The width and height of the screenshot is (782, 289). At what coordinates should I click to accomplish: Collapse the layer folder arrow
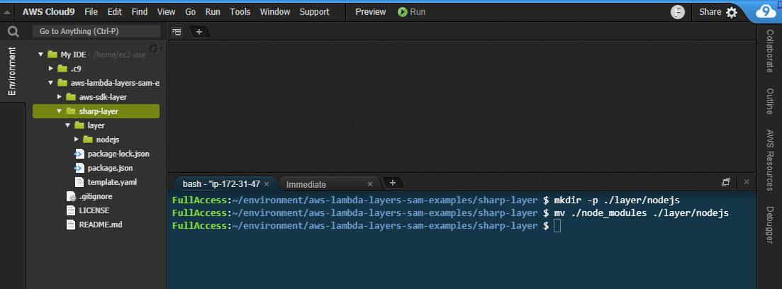pyautogui.click(x=68, y=125)
